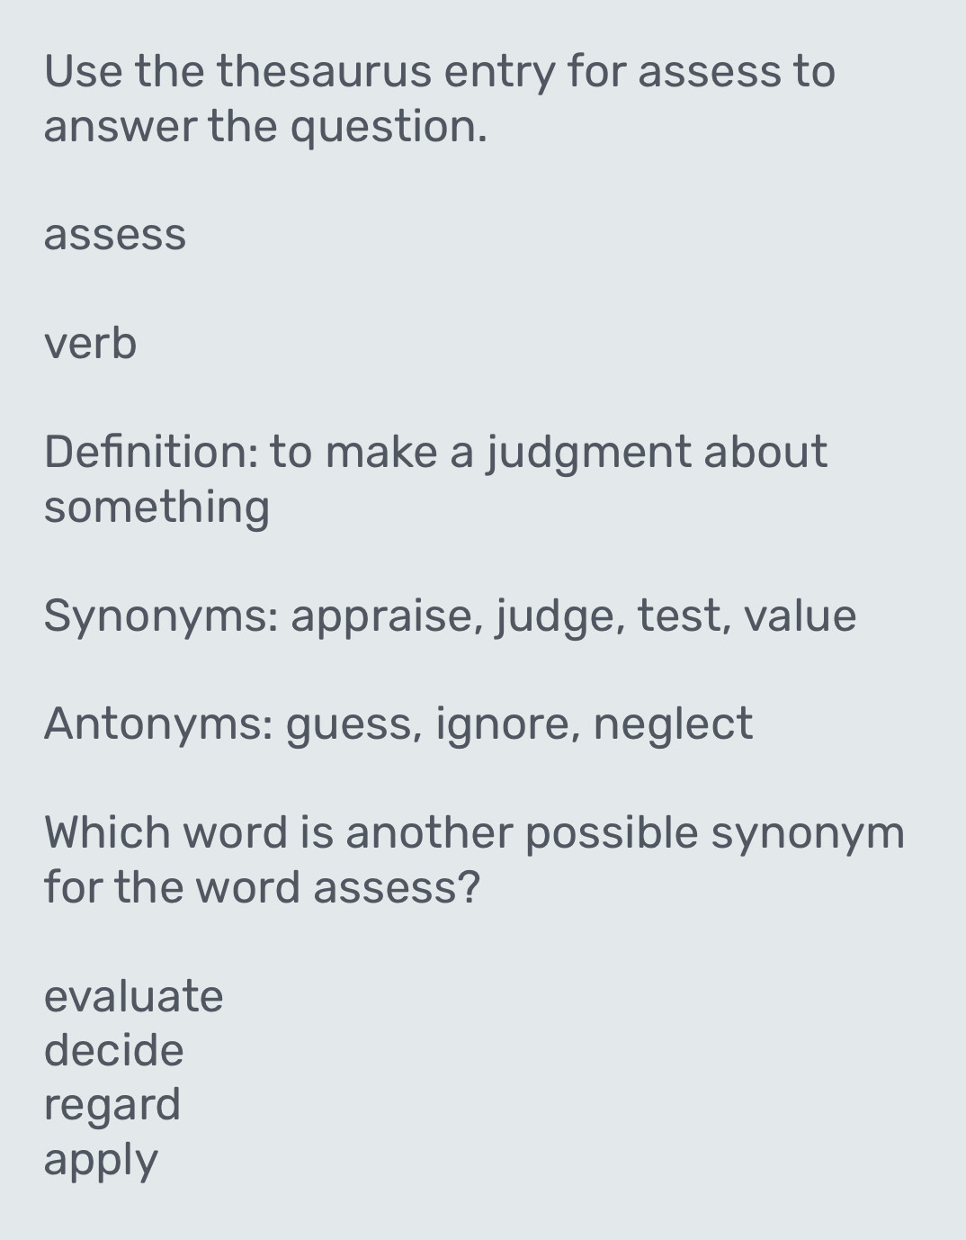The image size is (966, 1240).
Task: Select the answer option "evaluate"
Action: pos(133,996)
